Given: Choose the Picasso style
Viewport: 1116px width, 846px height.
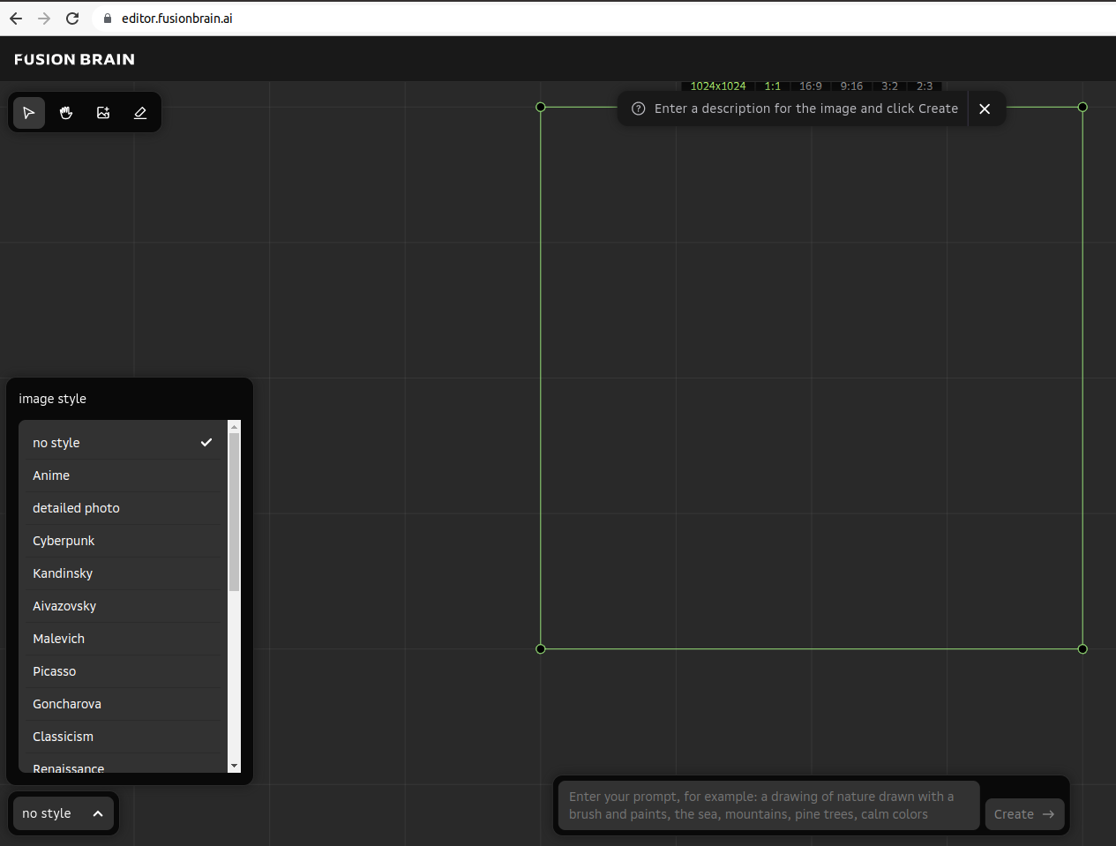Looking at the screenshot, I should point(123,671).
